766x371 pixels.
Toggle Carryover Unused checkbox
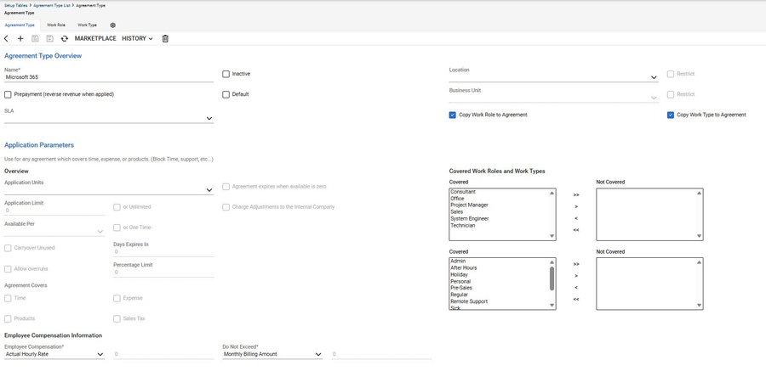click(8, 248)
